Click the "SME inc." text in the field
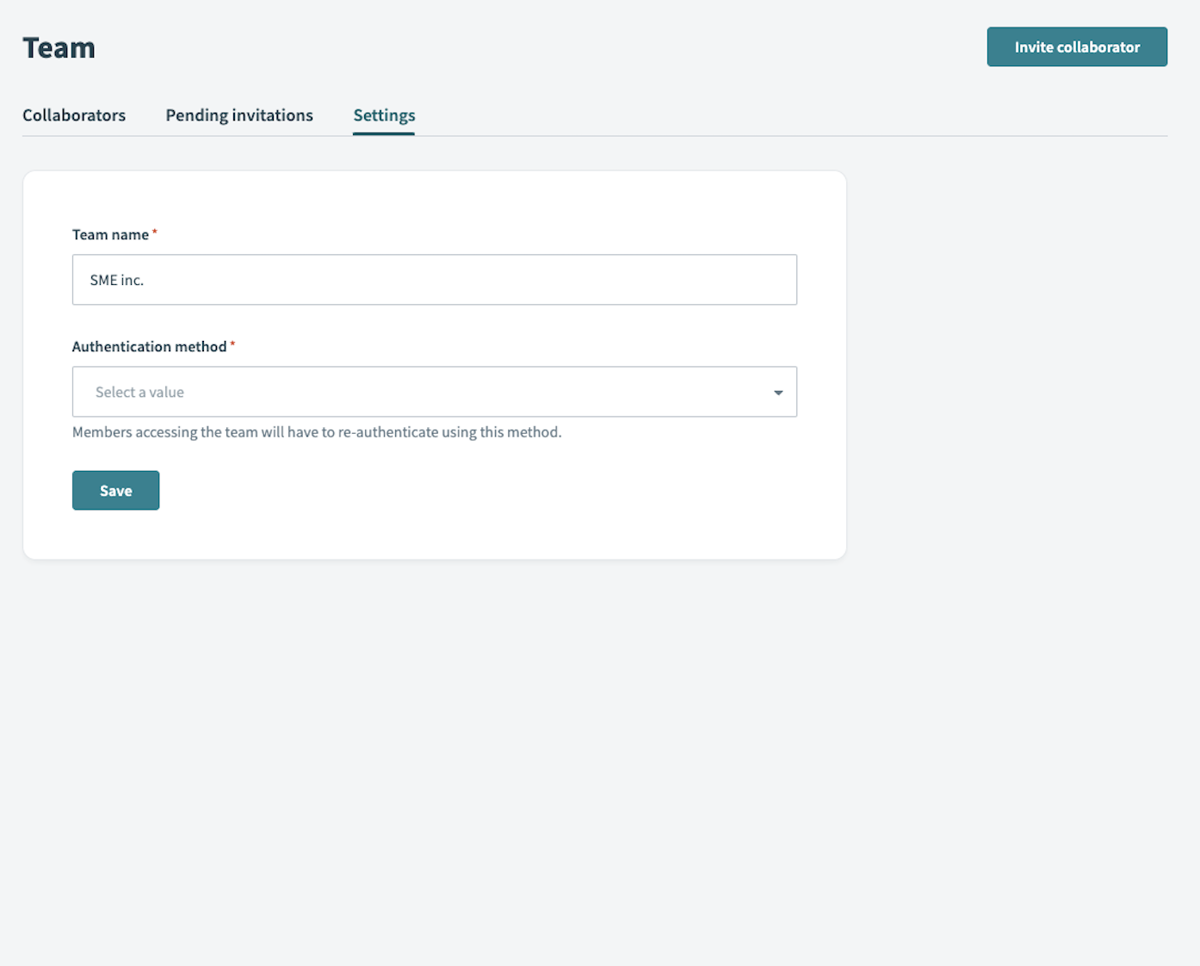The width and height of the screenshot is (1200, 966). [x=116, y=281]
